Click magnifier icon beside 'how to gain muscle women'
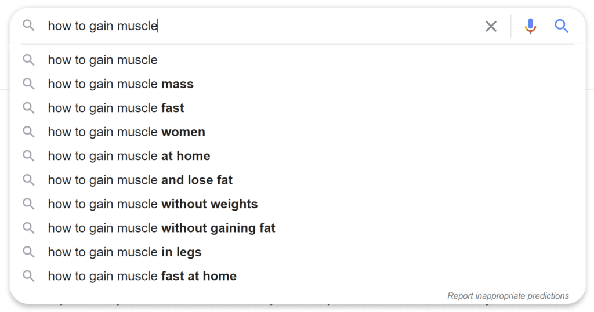The image size is (594, 312). (x=28, y=132)
